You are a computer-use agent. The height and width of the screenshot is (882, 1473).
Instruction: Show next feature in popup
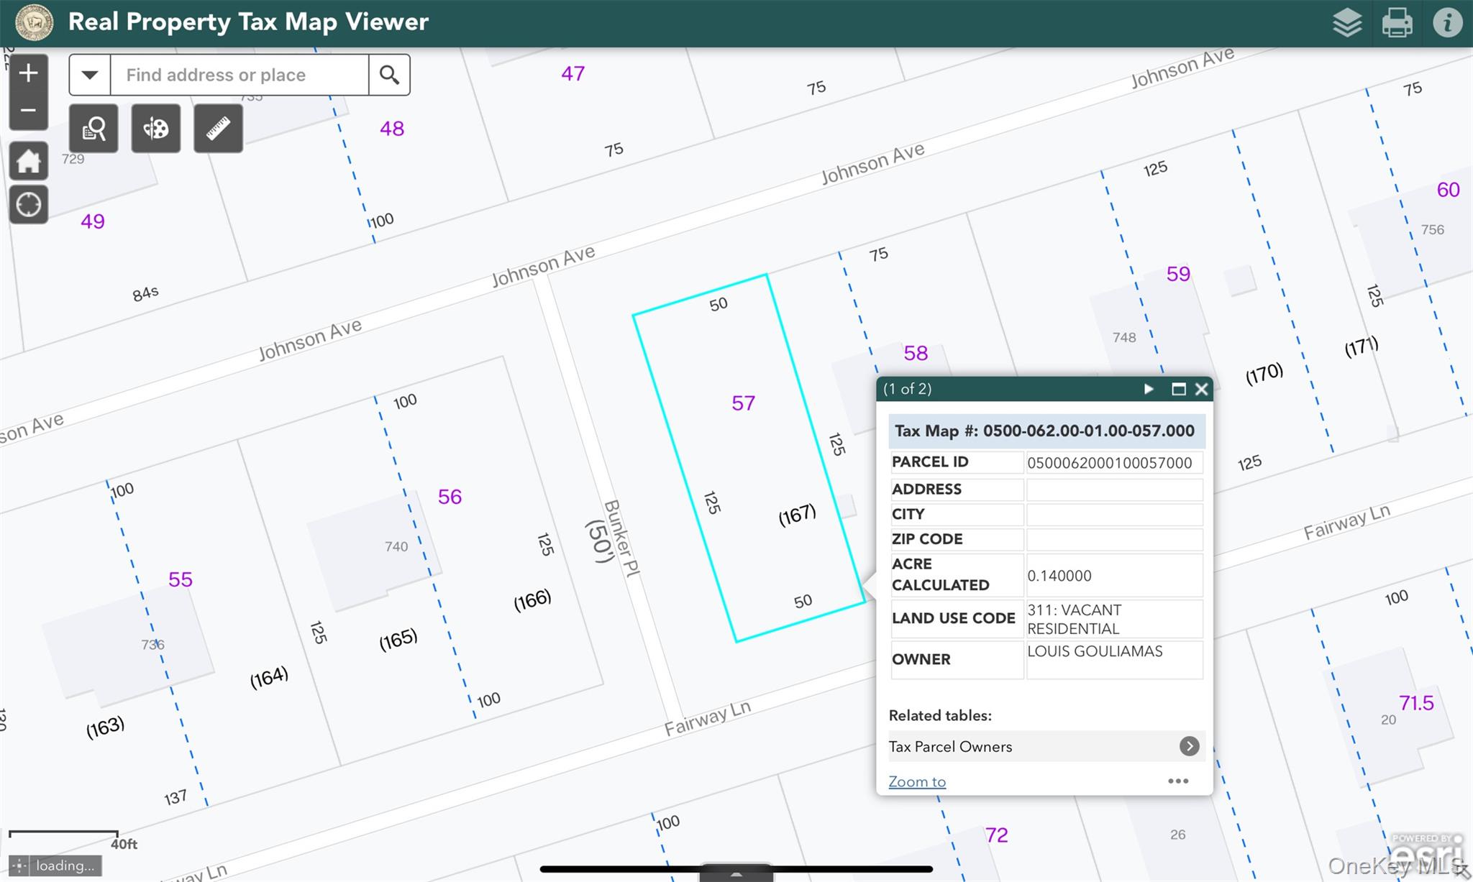[x=1149, y=389]
